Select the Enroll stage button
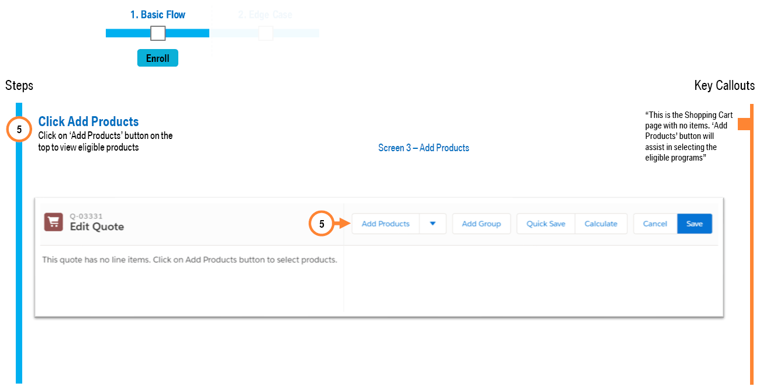 [x=157, y=58]
